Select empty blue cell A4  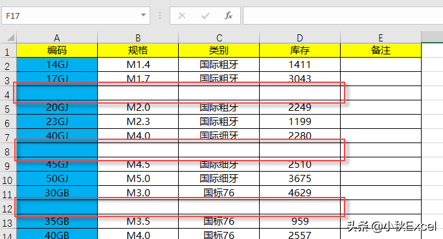click(57, 93)
